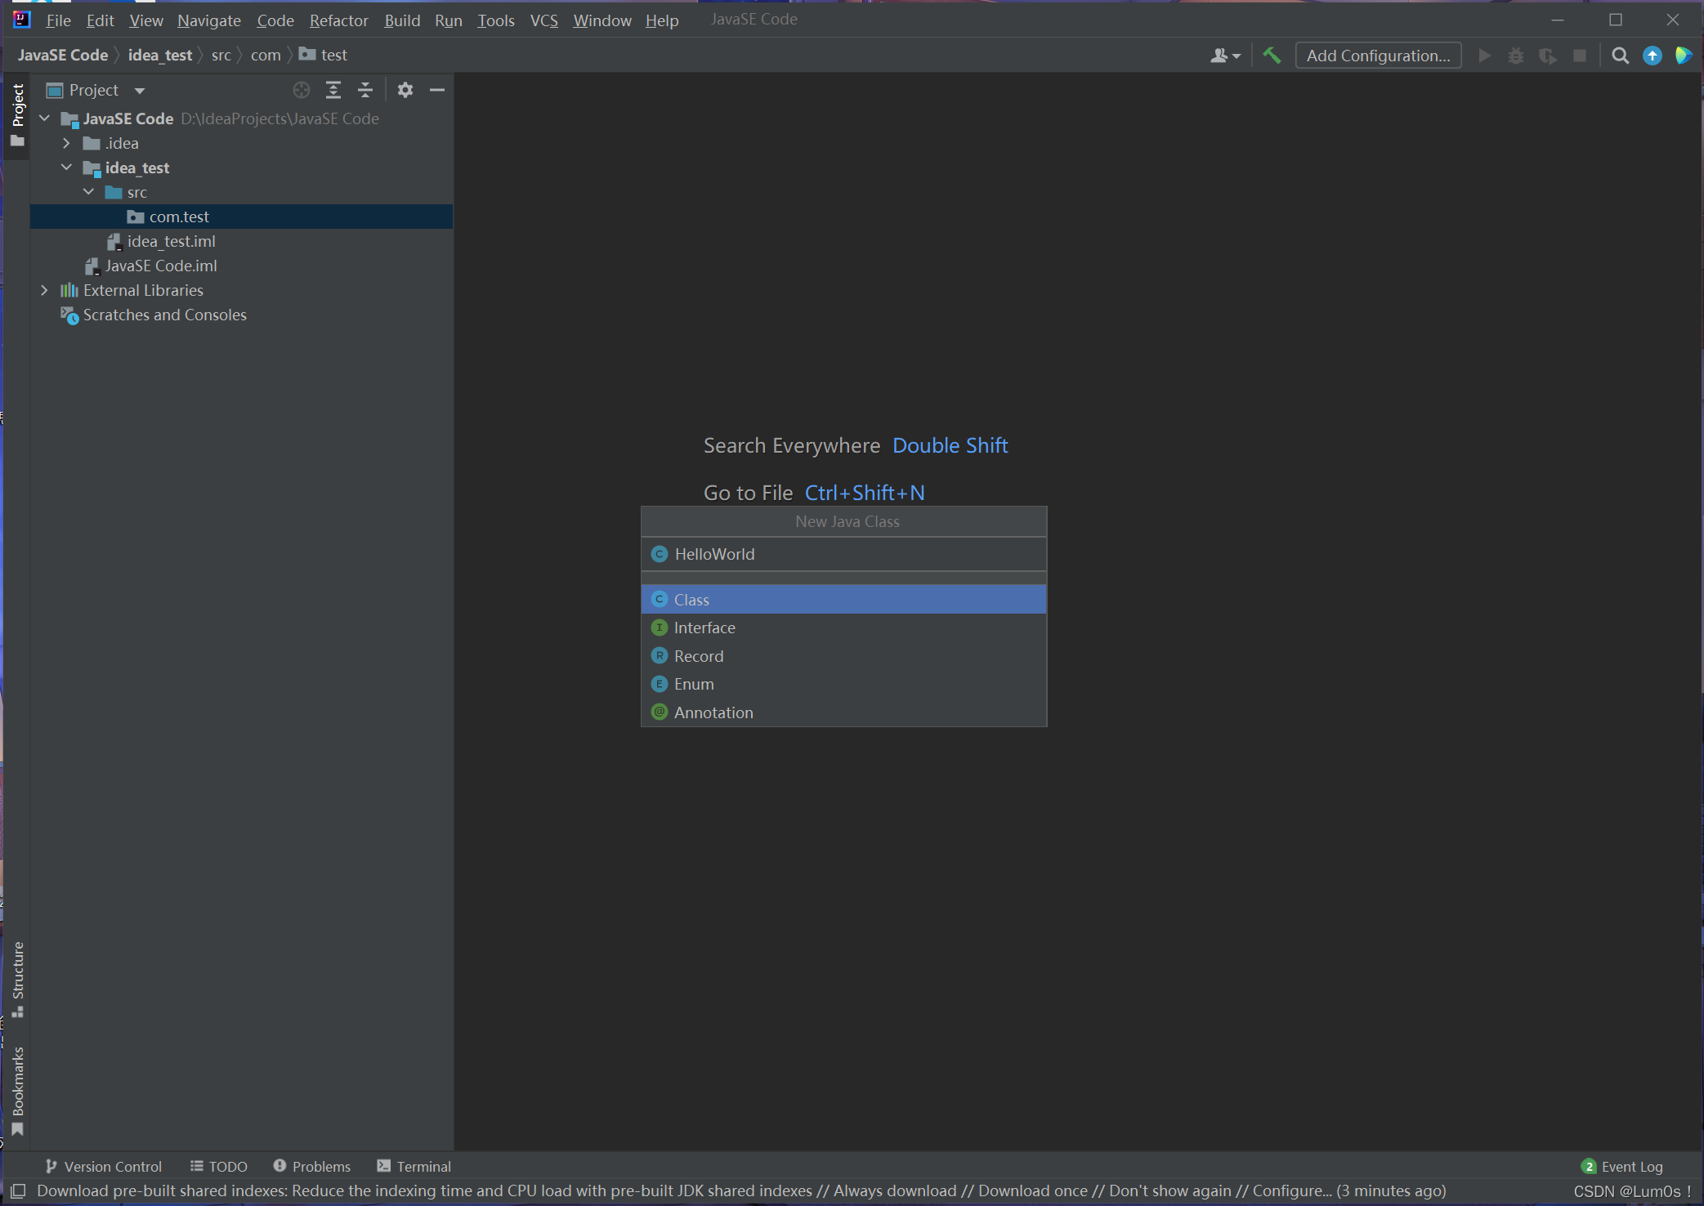Open the VCS menu

click(x=544, y=20)
